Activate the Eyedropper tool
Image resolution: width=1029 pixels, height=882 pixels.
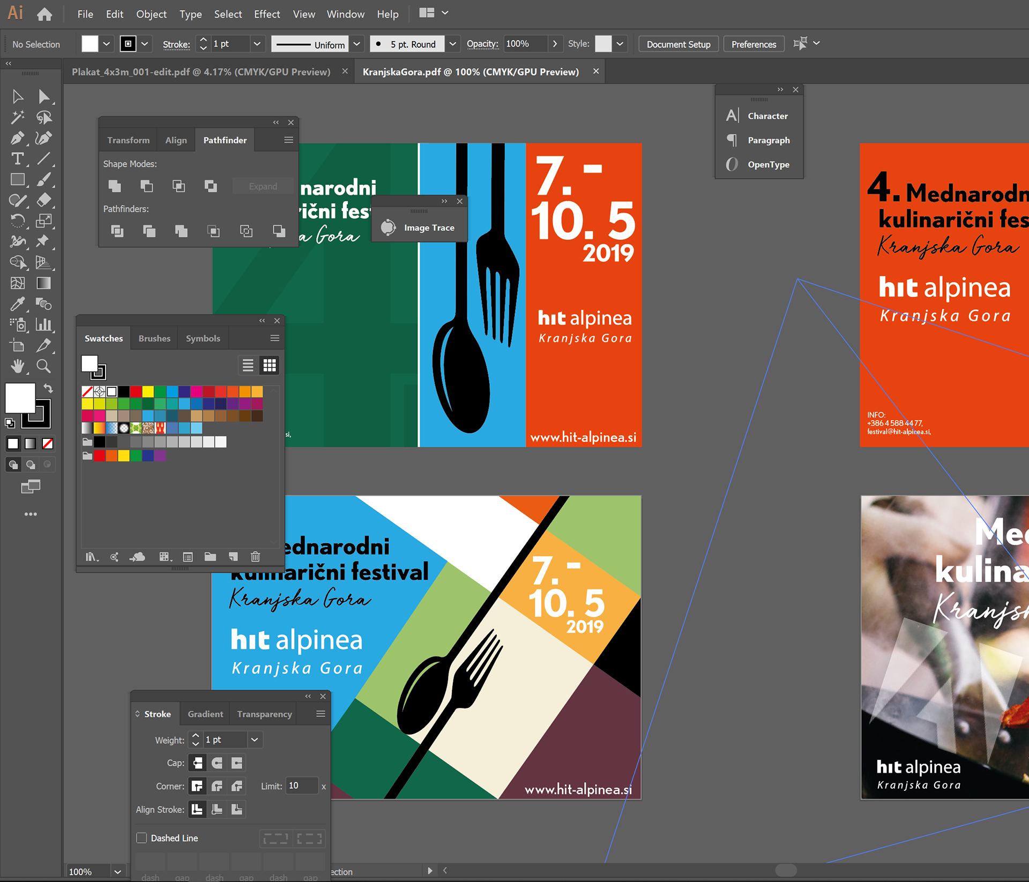[17, 304]
